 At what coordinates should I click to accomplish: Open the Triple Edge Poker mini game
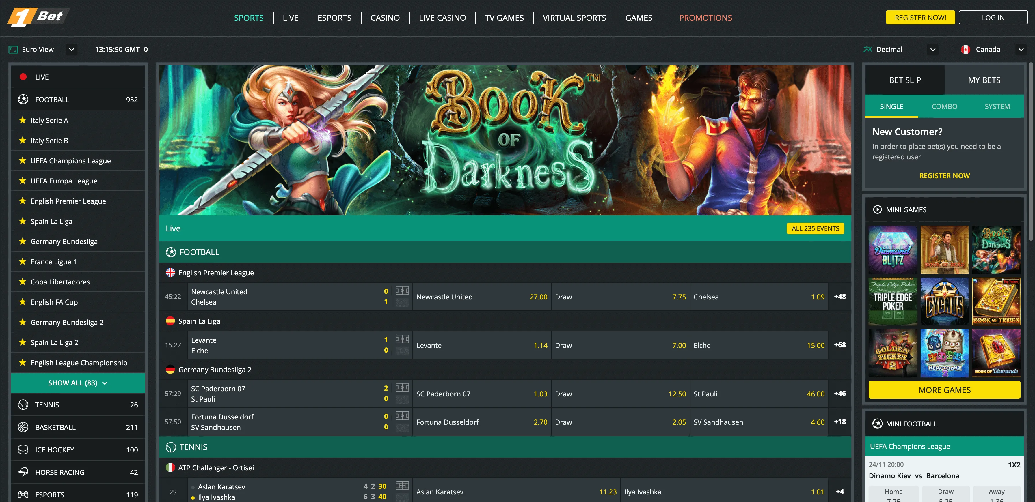tap(893, 301)
